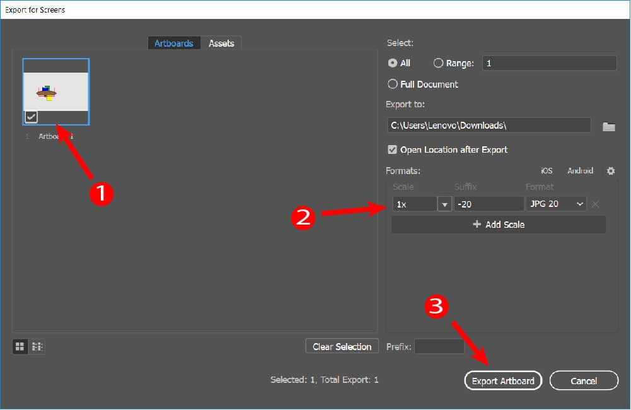Browse export folder with folder icon
The height and width of the screenshot is (410, 631).
(x=608, y=127)
